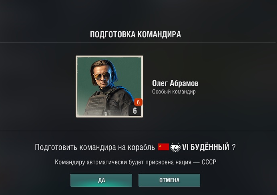This screenshot has width=277, height=195.
Task: Cancel the dialog with ОТМЕНА button
Action: point(169,180)
